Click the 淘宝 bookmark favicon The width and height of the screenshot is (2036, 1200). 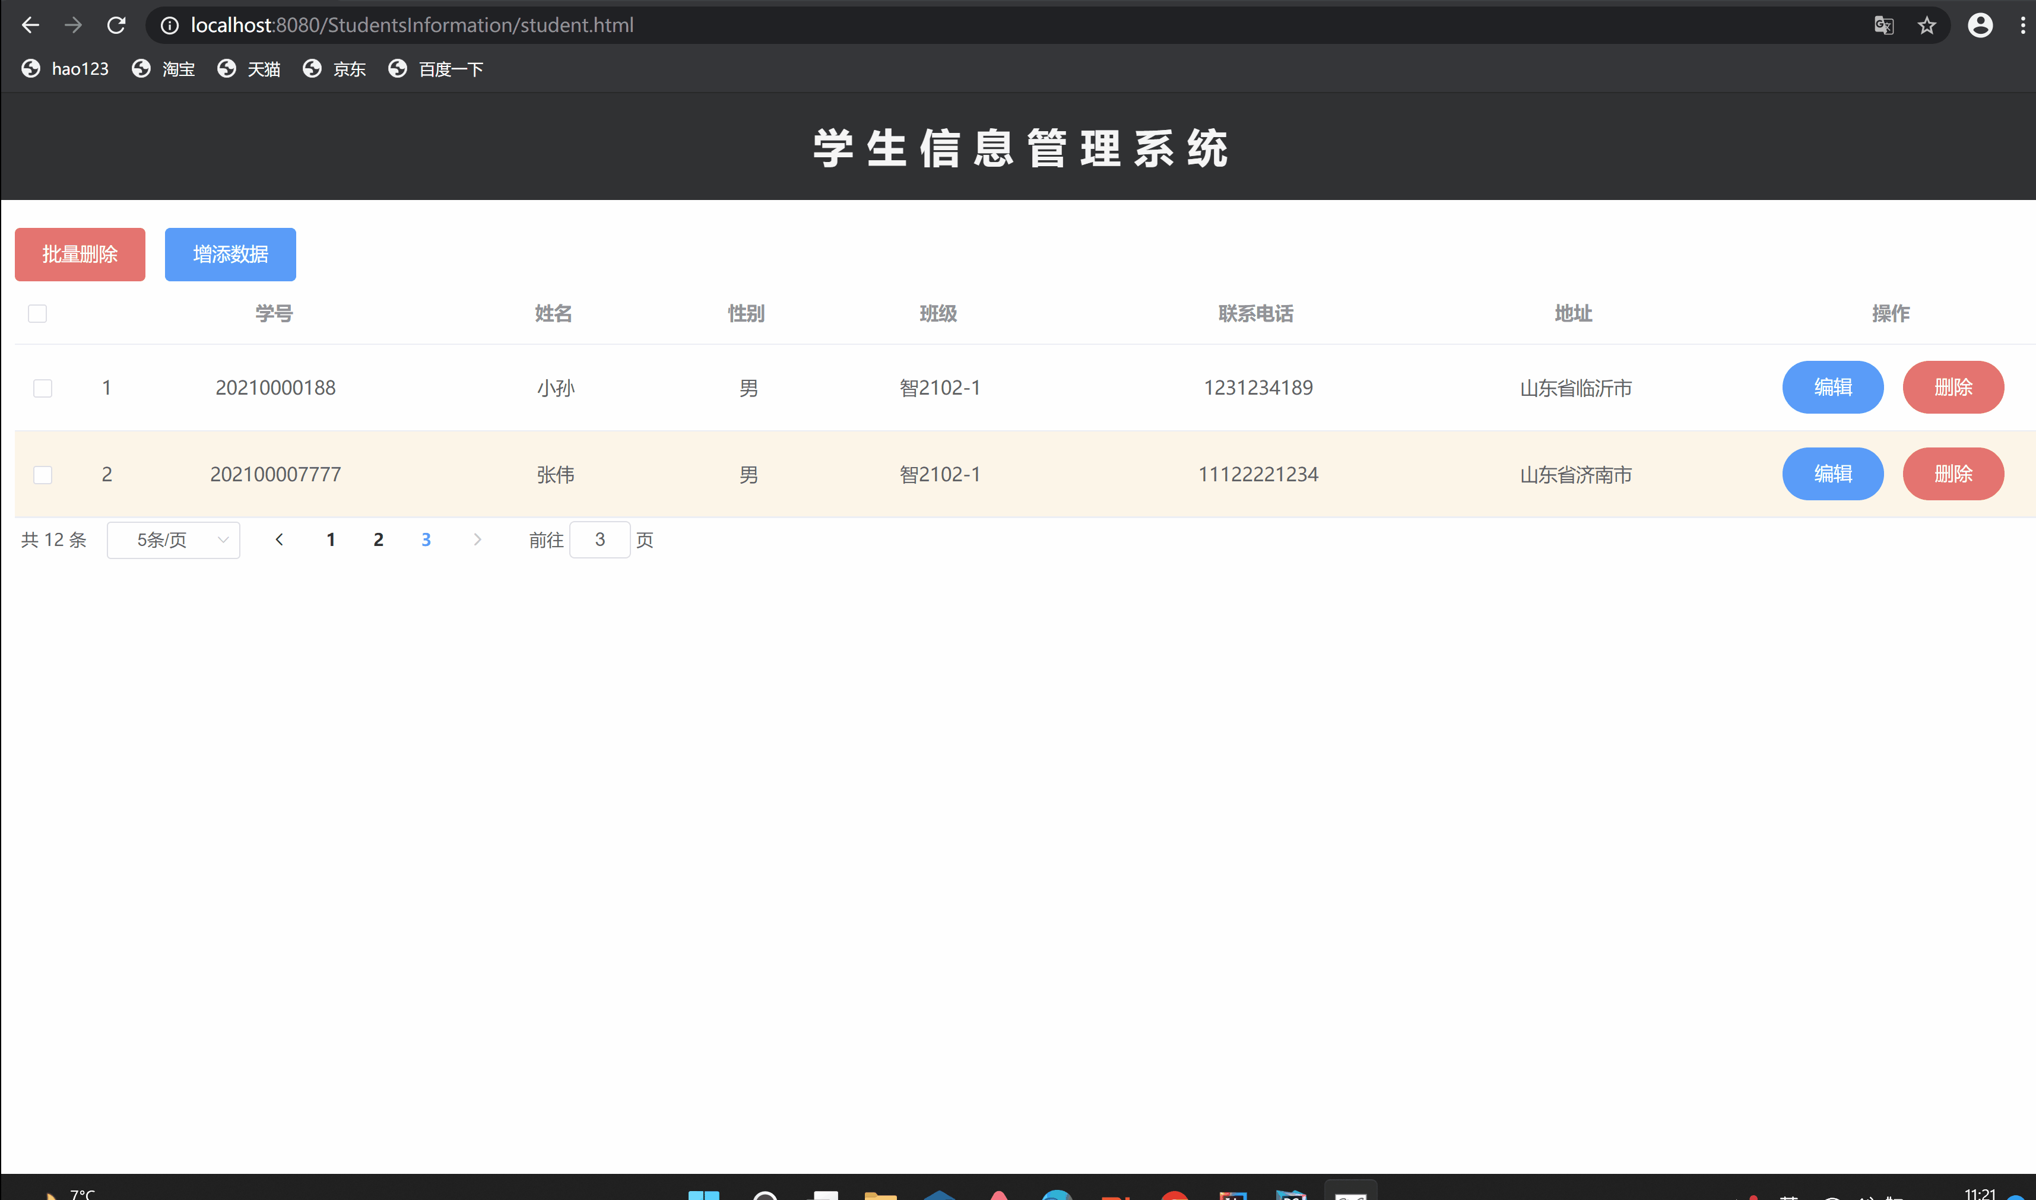[141, 69]
